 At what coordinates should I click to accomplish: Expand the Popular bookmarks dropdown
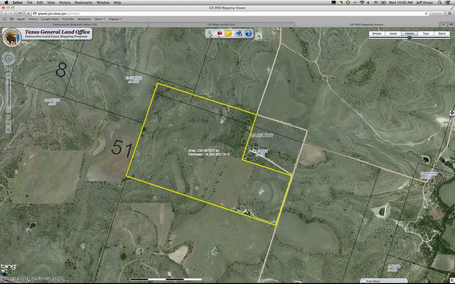(x=115, y=19)
